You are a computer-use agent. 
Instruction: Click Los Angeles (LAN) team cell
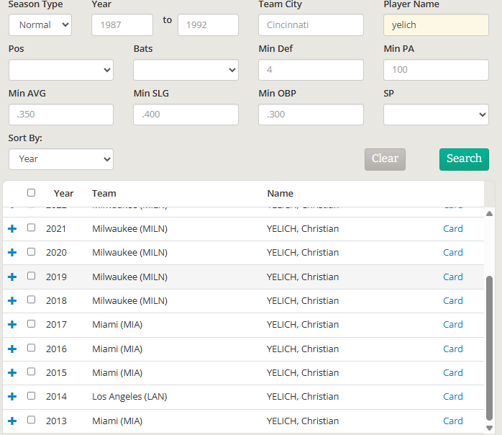pyautogui.click(x=129, y=397)
